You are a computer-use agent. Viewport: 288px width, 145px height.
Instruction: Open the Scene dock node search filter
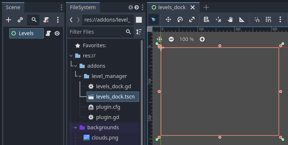(33, 20)
